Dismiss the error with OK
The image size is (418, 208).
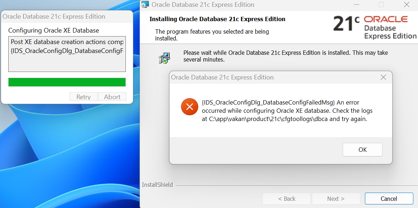pyautogui.click(x=362, y=150)
